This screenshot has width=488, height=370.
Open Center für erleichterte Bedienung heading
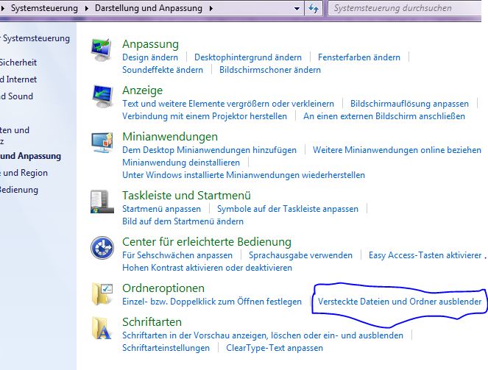tap(207, 241)
